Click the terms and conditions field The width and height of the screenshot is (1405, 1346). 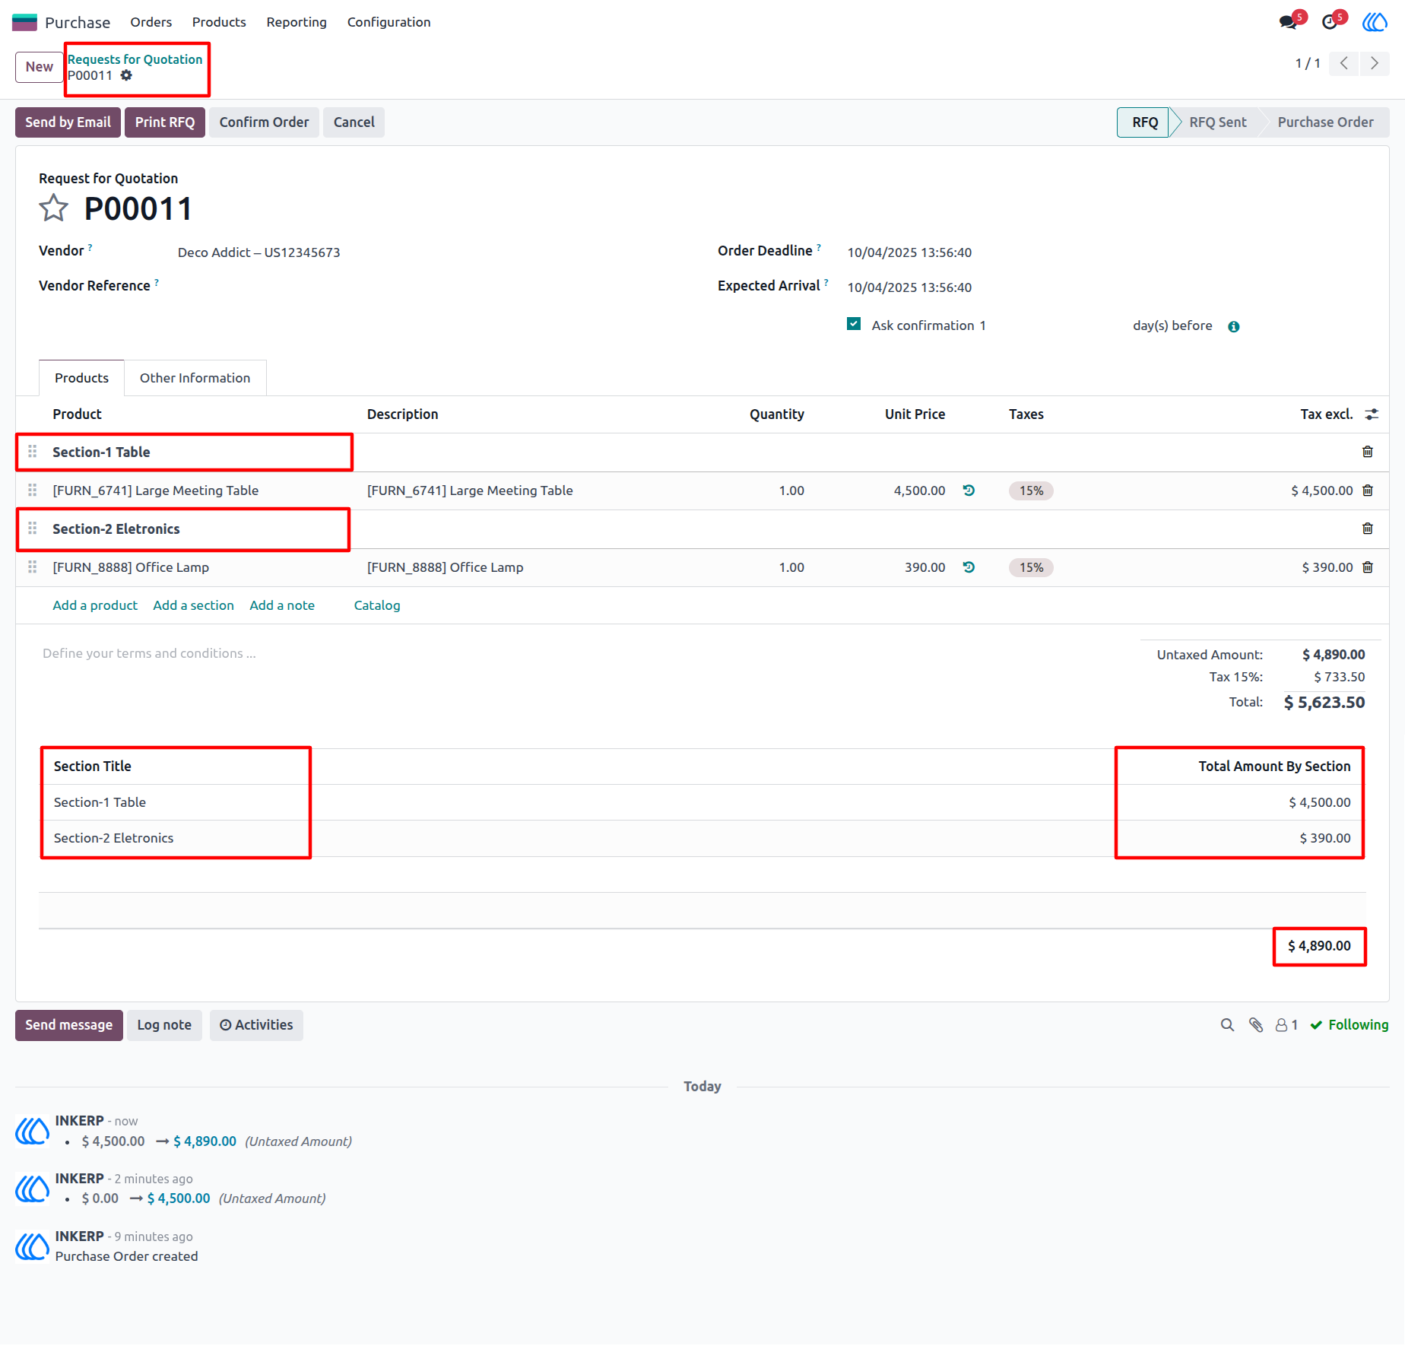point(149,653)
